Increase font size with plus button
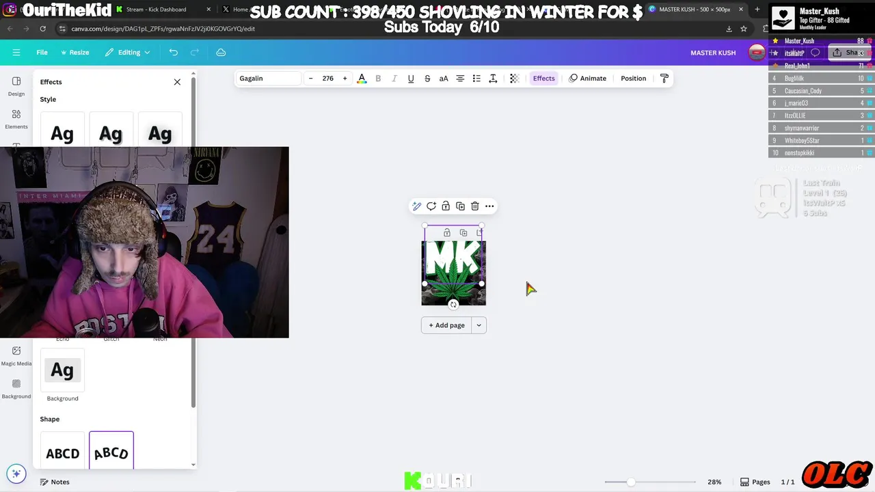 point(345,79)
